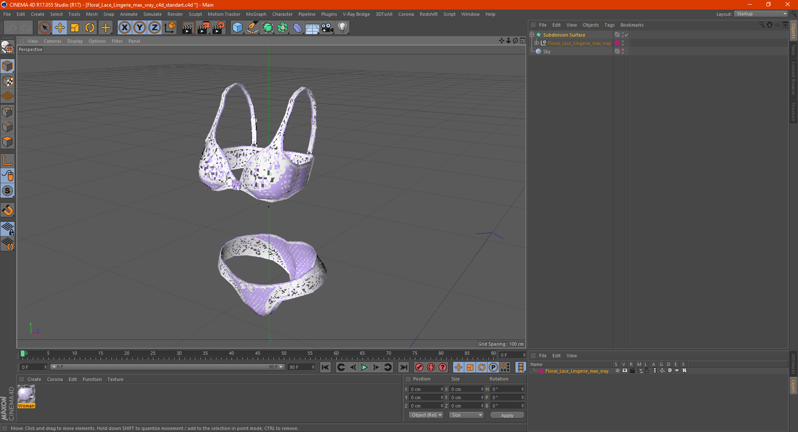798x432 pixels.
Task: Toggle Z axis lock
Action: click(155, 28)
